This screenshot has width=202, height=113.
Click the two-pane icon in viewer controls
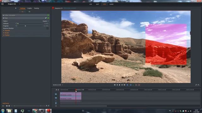tap(136, 85)
